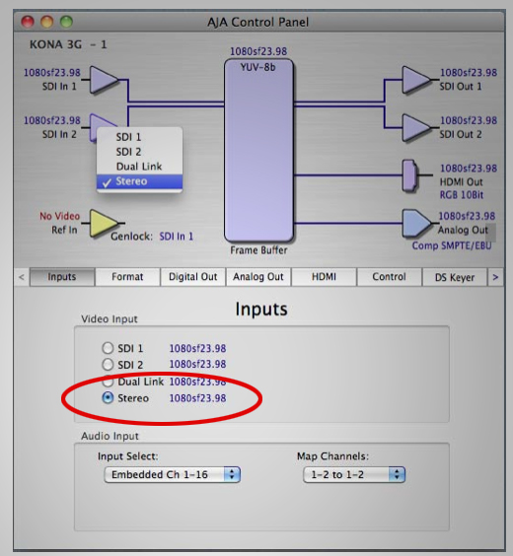Image resolution: width=513 pixels, height=556 pixels.
Task: Click the Frame Buffer block
Action: click(x=258, y=151)
